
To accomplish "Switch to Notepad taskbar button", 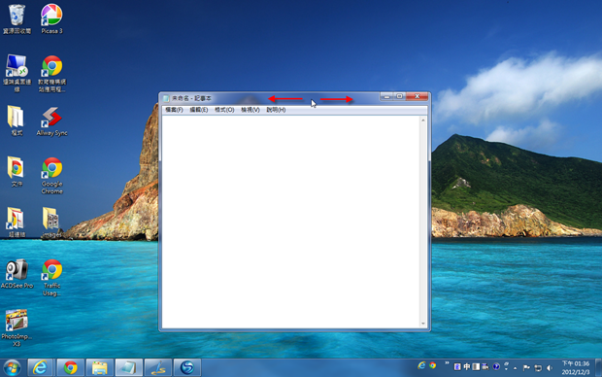I will coord(128,368).
